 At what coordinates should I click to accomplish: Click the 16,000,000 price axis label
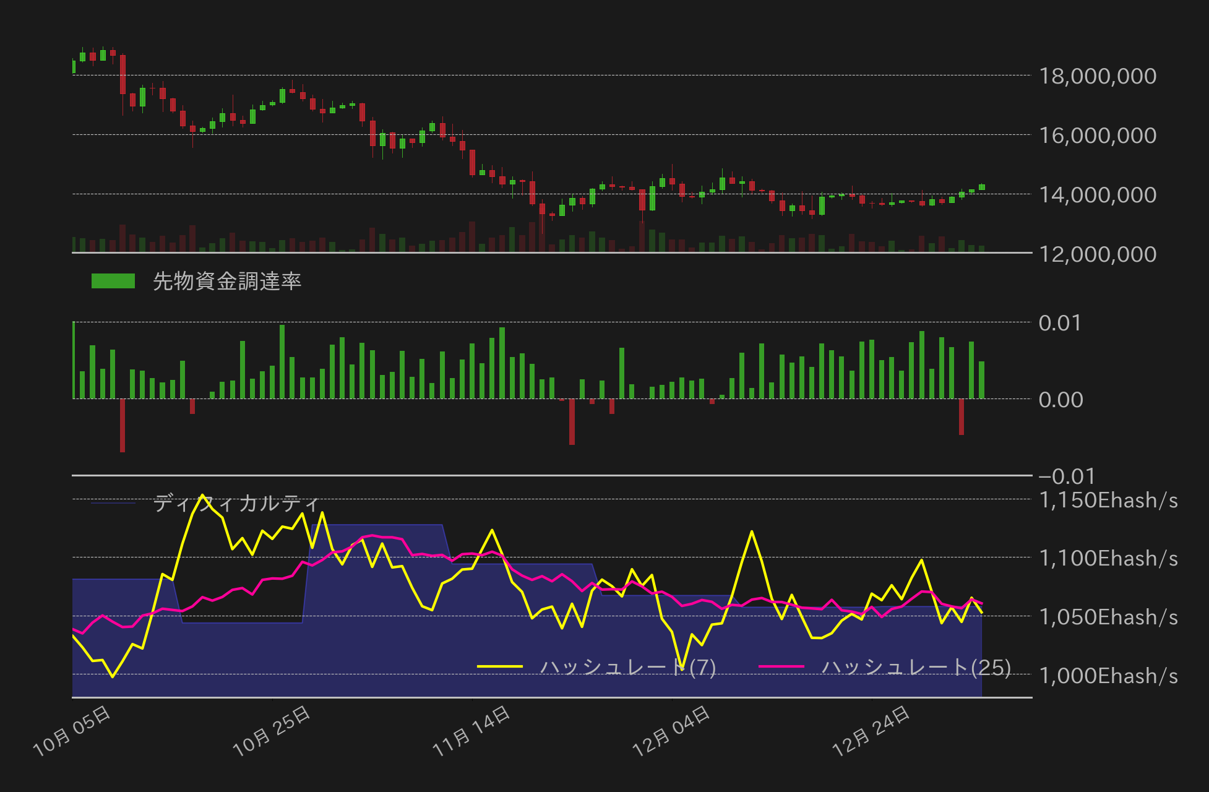pyautogui.click(x=1097, y=136)
